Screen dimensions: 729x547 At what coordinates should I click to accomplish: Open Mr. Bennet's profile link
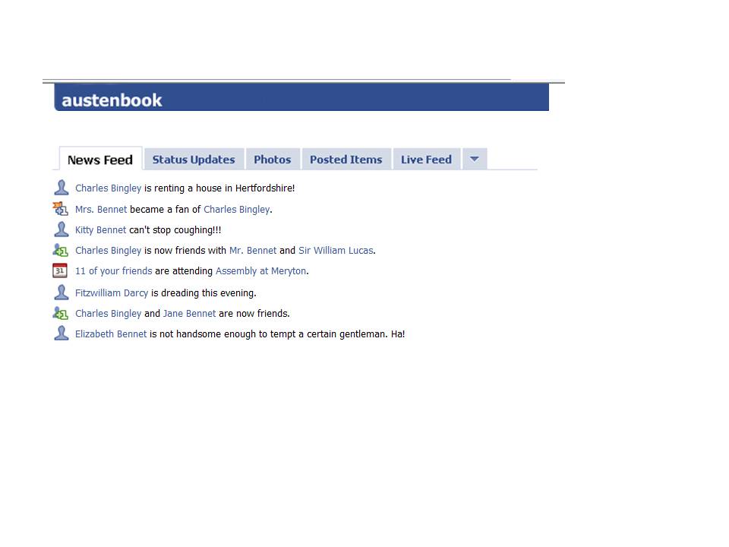point(253,250)
